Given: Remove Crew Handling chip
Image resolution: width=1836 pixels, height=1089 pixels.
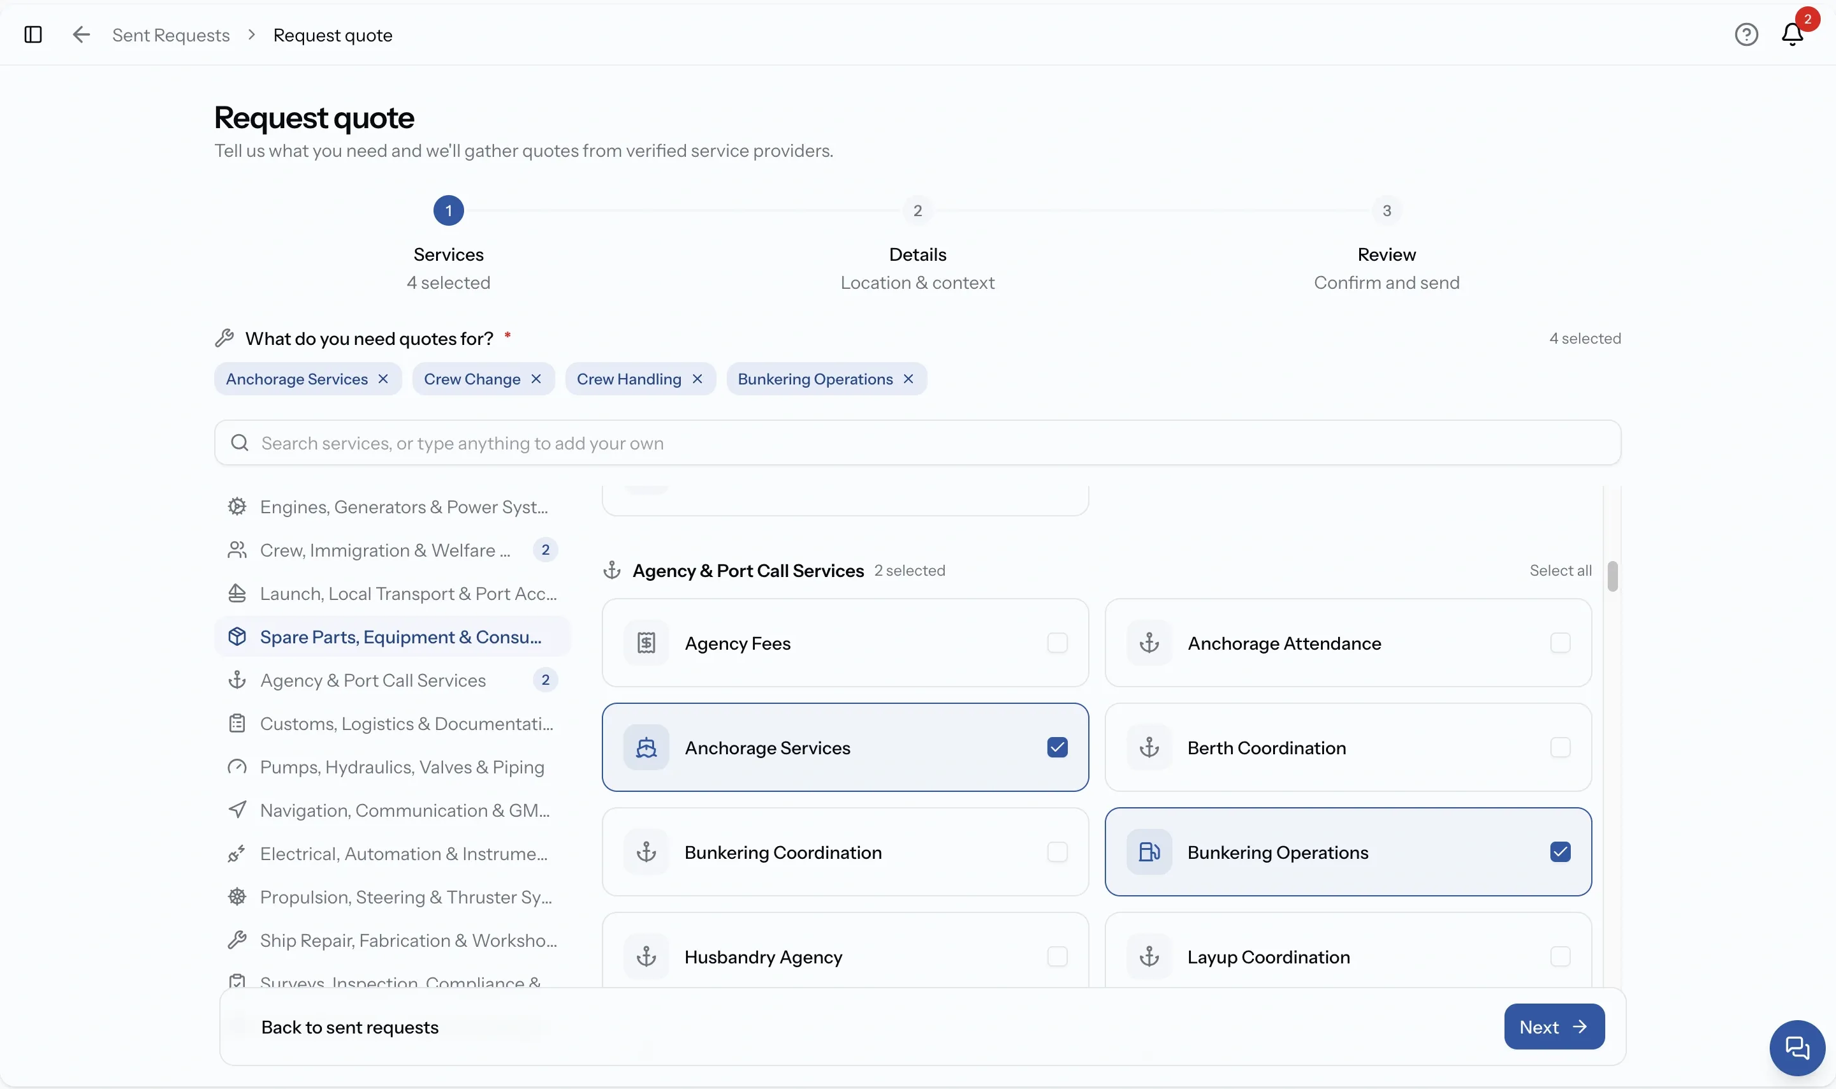Looking at the screenshot, I should [697, 379].
